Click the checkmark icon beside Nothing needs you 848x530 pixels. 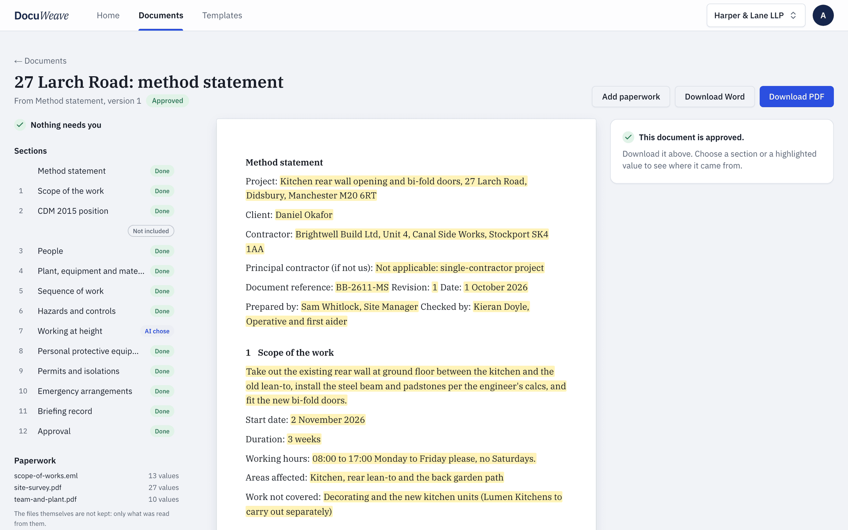tap(20, 125)
